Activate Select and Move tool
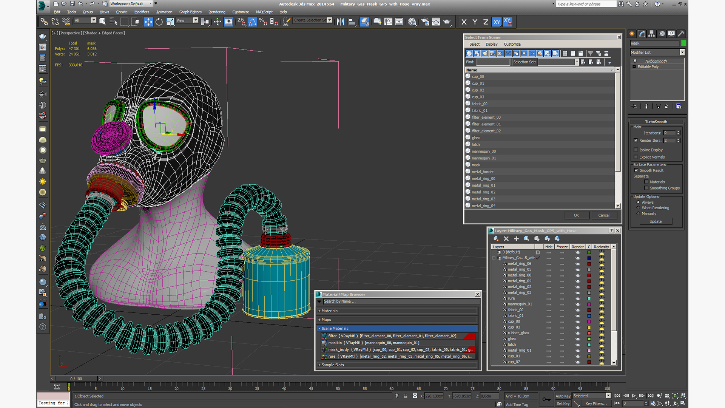Image resolution: width=725 pixels, height=408 pixels. click(x=148, y=22)
